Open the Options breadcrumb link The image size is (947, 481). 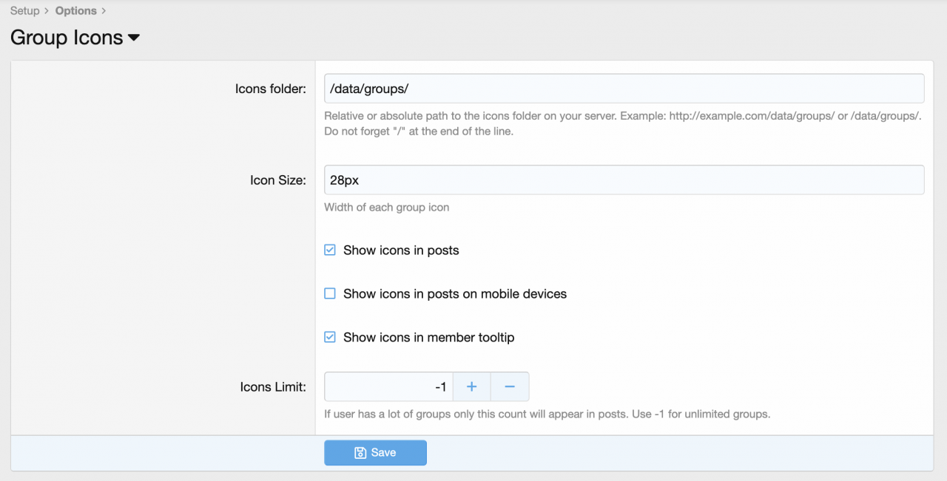click(75, 11)
